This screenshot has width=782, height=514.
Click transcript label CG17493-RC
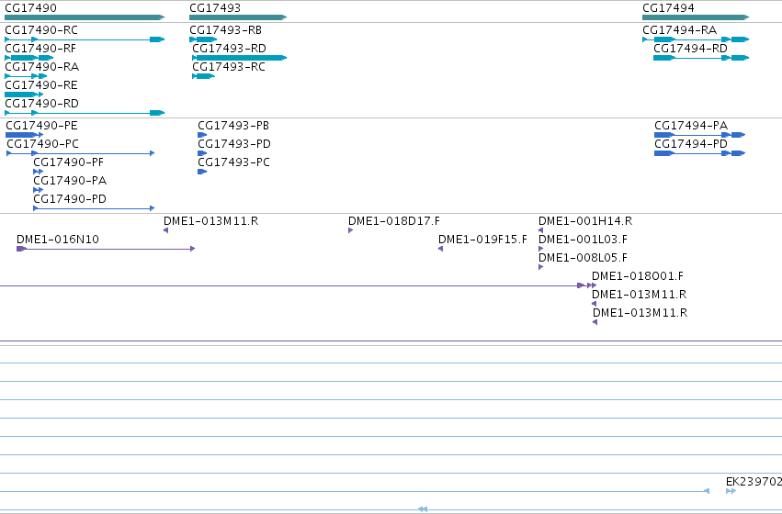tap(229, 67)
